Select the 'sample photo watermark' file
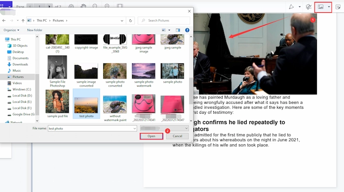The width and height of the screenshot is (344, 192). (143, 75)
